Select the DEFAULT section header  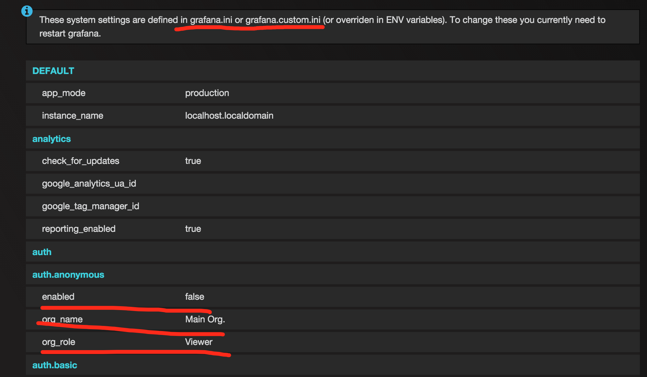(x=53, y=71)
